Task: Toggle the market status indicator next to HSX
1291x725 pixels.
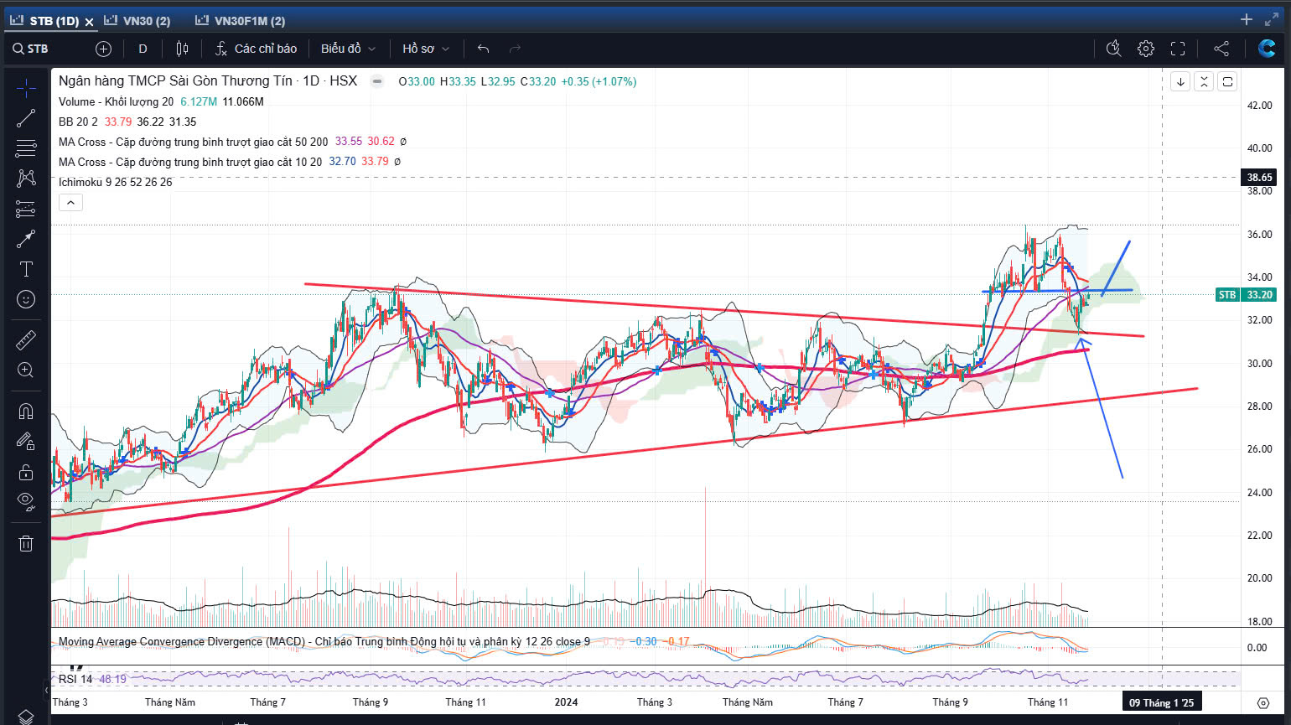Action: click(x=378, y=81)
